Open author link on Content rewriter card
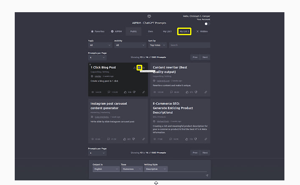 [163, 81]
